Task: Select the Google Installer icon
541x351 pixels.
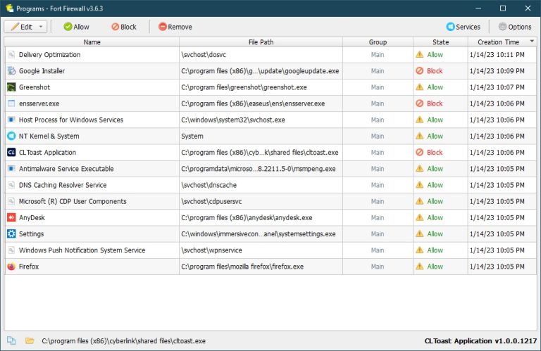Action: [11, 71]
